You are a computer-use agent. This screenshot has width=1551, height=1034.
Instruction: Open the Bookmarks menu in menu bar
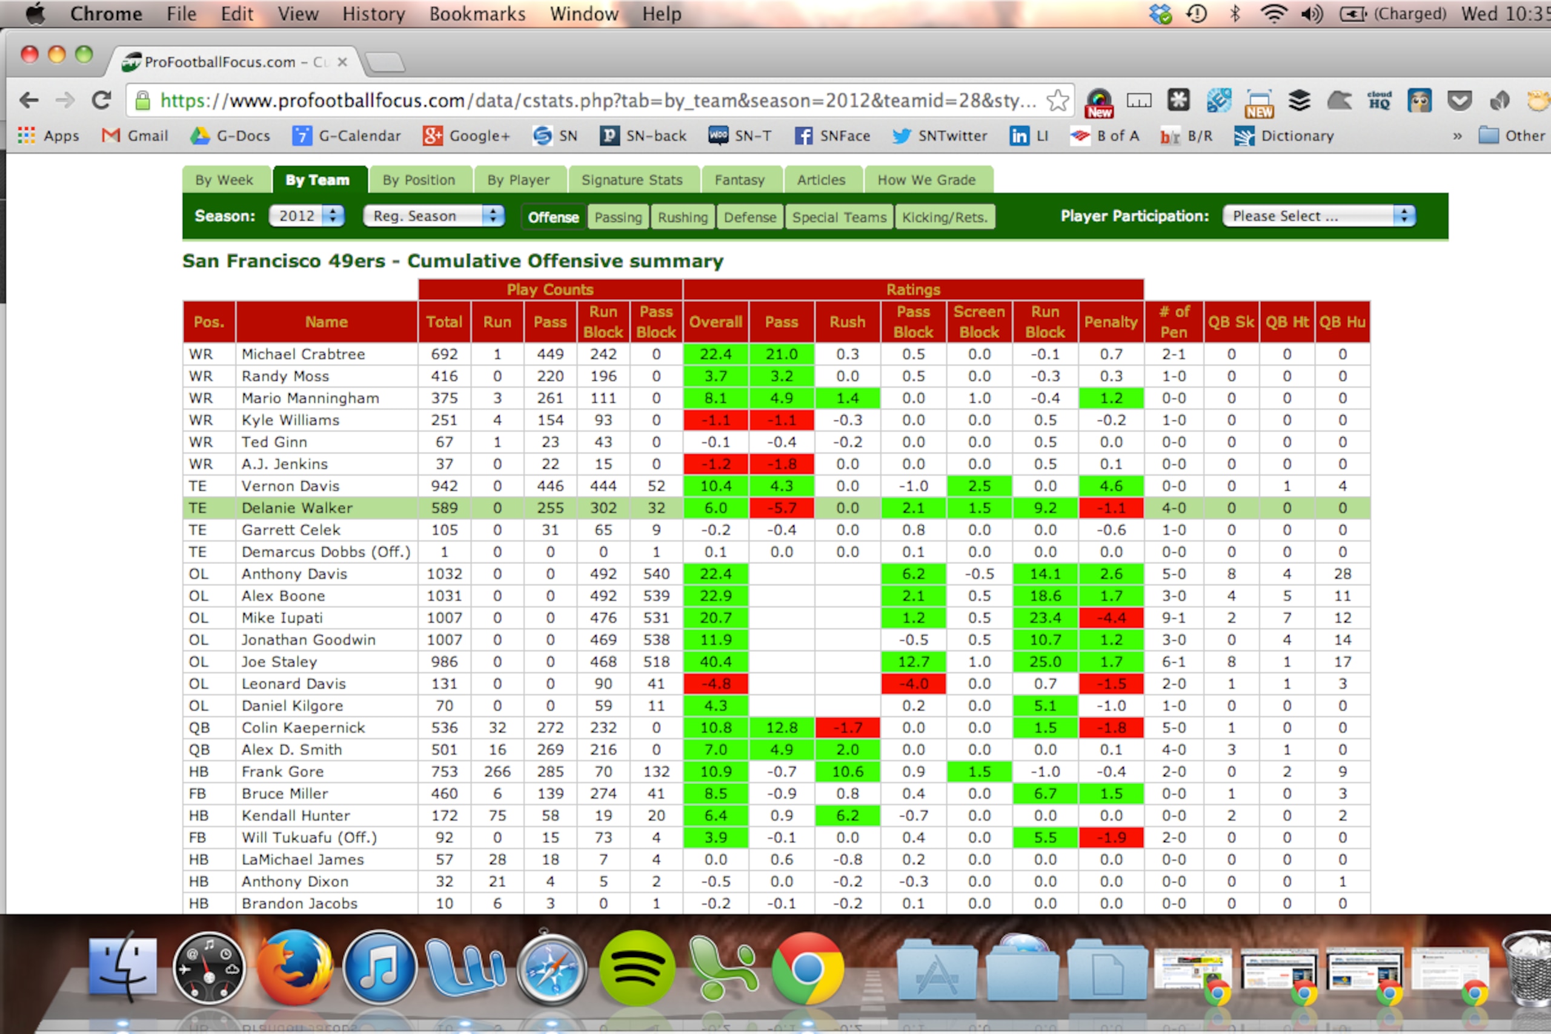pyautogui.click(x=477, y=14)
